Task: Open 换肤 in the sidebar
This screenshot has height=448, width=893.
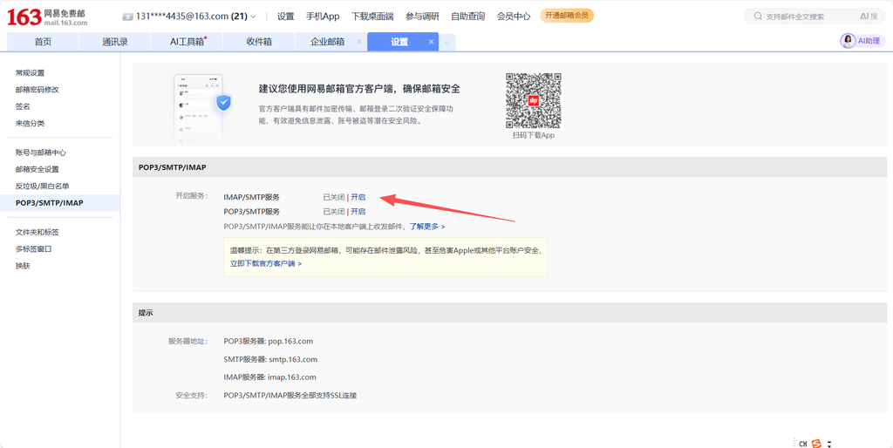Action: (23, 265)
